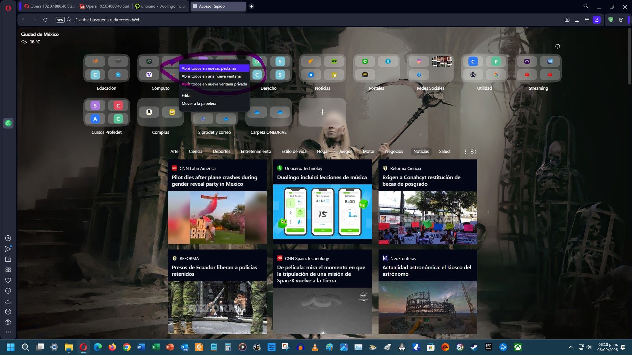Open sidebar three-dot setup menu
632x355 pixels.
(8, 332)
